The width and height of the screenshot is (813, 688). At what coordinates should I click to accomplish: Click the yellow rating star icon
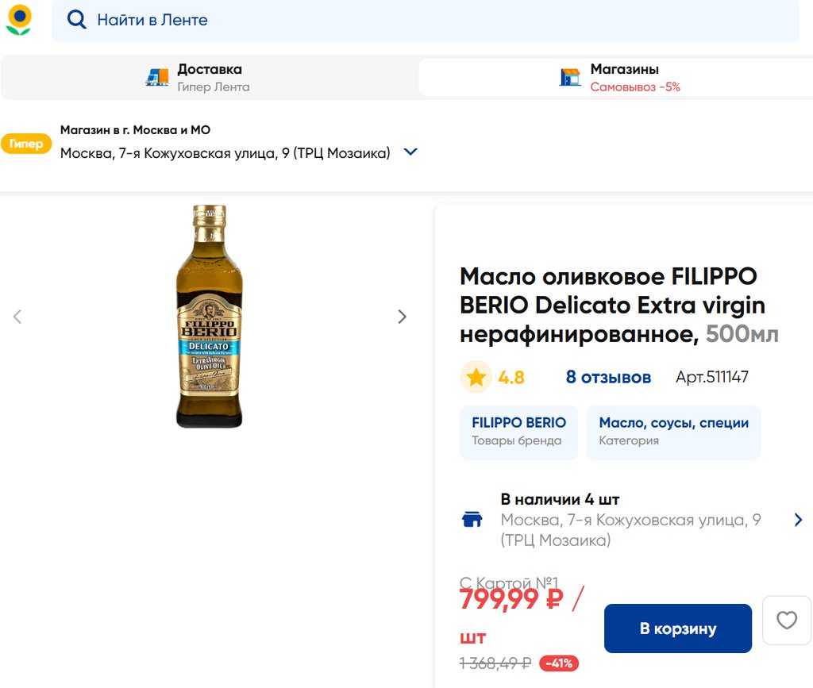[x=476, y=377]
